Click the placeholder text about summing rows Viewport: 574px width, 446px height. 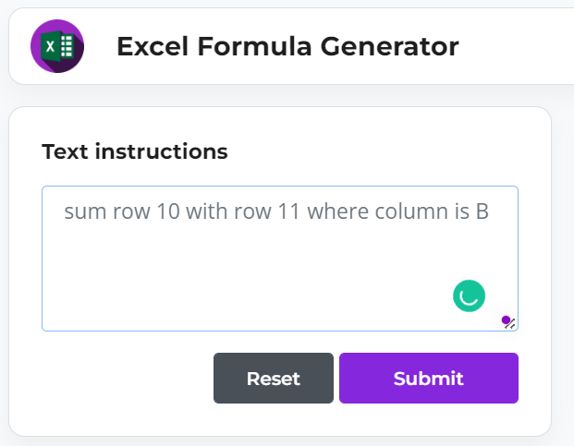pos(276,211)
